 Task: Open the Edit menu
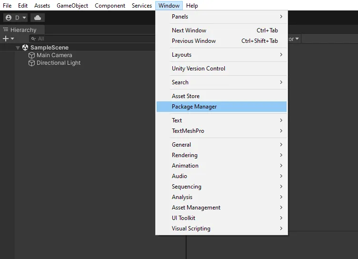click(23, 6)
